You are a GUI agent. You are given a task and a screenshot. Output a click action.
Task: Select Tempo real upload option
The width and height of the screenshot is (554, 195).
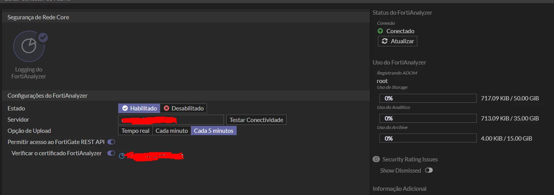pos(136,131)
